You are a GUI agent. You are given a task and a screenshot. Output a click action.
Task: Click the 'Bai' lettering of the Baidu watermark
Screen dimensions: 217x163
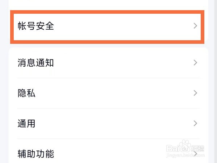(173, 148)
